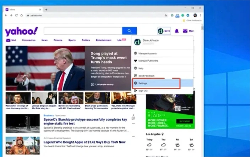This screenshot has width=250, height=157.
Task: Bookmark the page with the star icon
Action: pyautogui.click(x=165, y=16)
